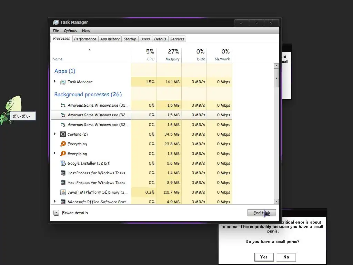This screenshot has height=265, width=353.
Task: Switch to the Performance tab
Action: tap(85, 39)
